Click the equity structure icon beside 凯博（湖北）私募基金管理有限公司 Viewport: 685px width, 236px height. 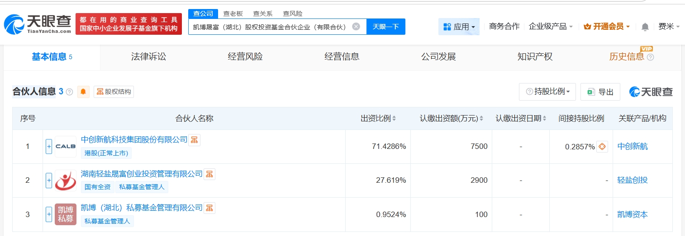pyautogui.click(x=209, y=208)
